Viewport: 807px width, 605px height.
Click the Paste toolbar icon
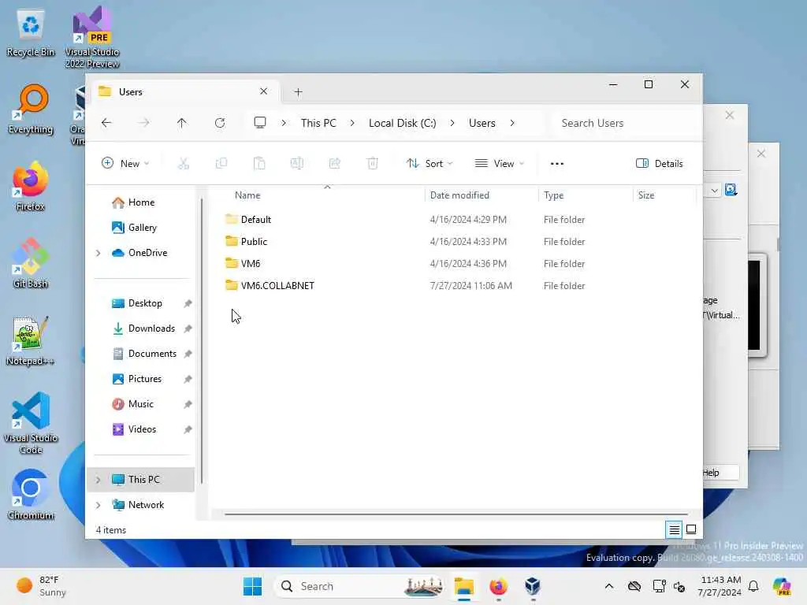pyautogui.click(x=259, y=164)
